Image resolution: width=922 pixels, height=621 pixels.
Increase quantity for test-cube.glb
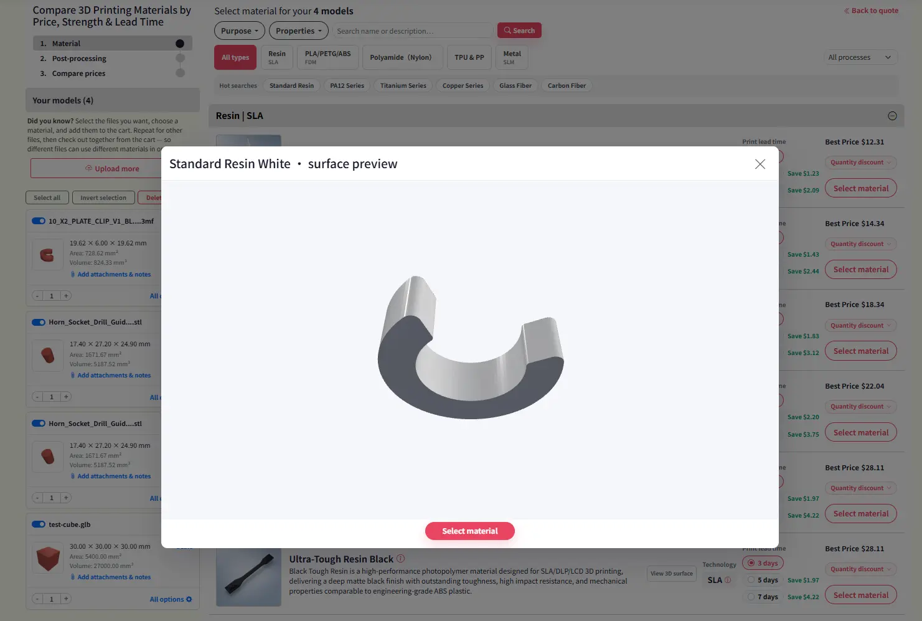66,599
